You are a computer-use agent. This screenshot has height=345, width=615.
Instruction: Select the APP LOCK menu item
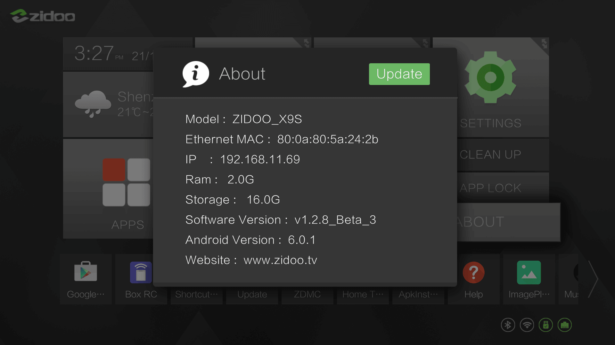click(503, 188)
